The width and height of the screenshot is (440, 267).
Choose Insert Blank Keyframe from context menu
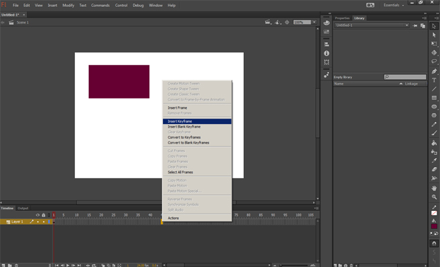click(197, 127)
